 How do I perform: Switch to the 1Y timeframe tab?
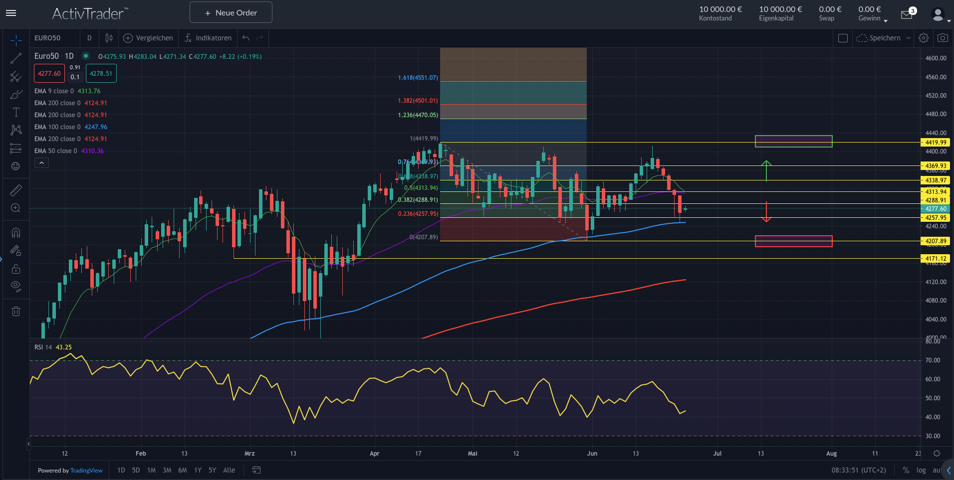pyautogui.click(x=198, y=470)
